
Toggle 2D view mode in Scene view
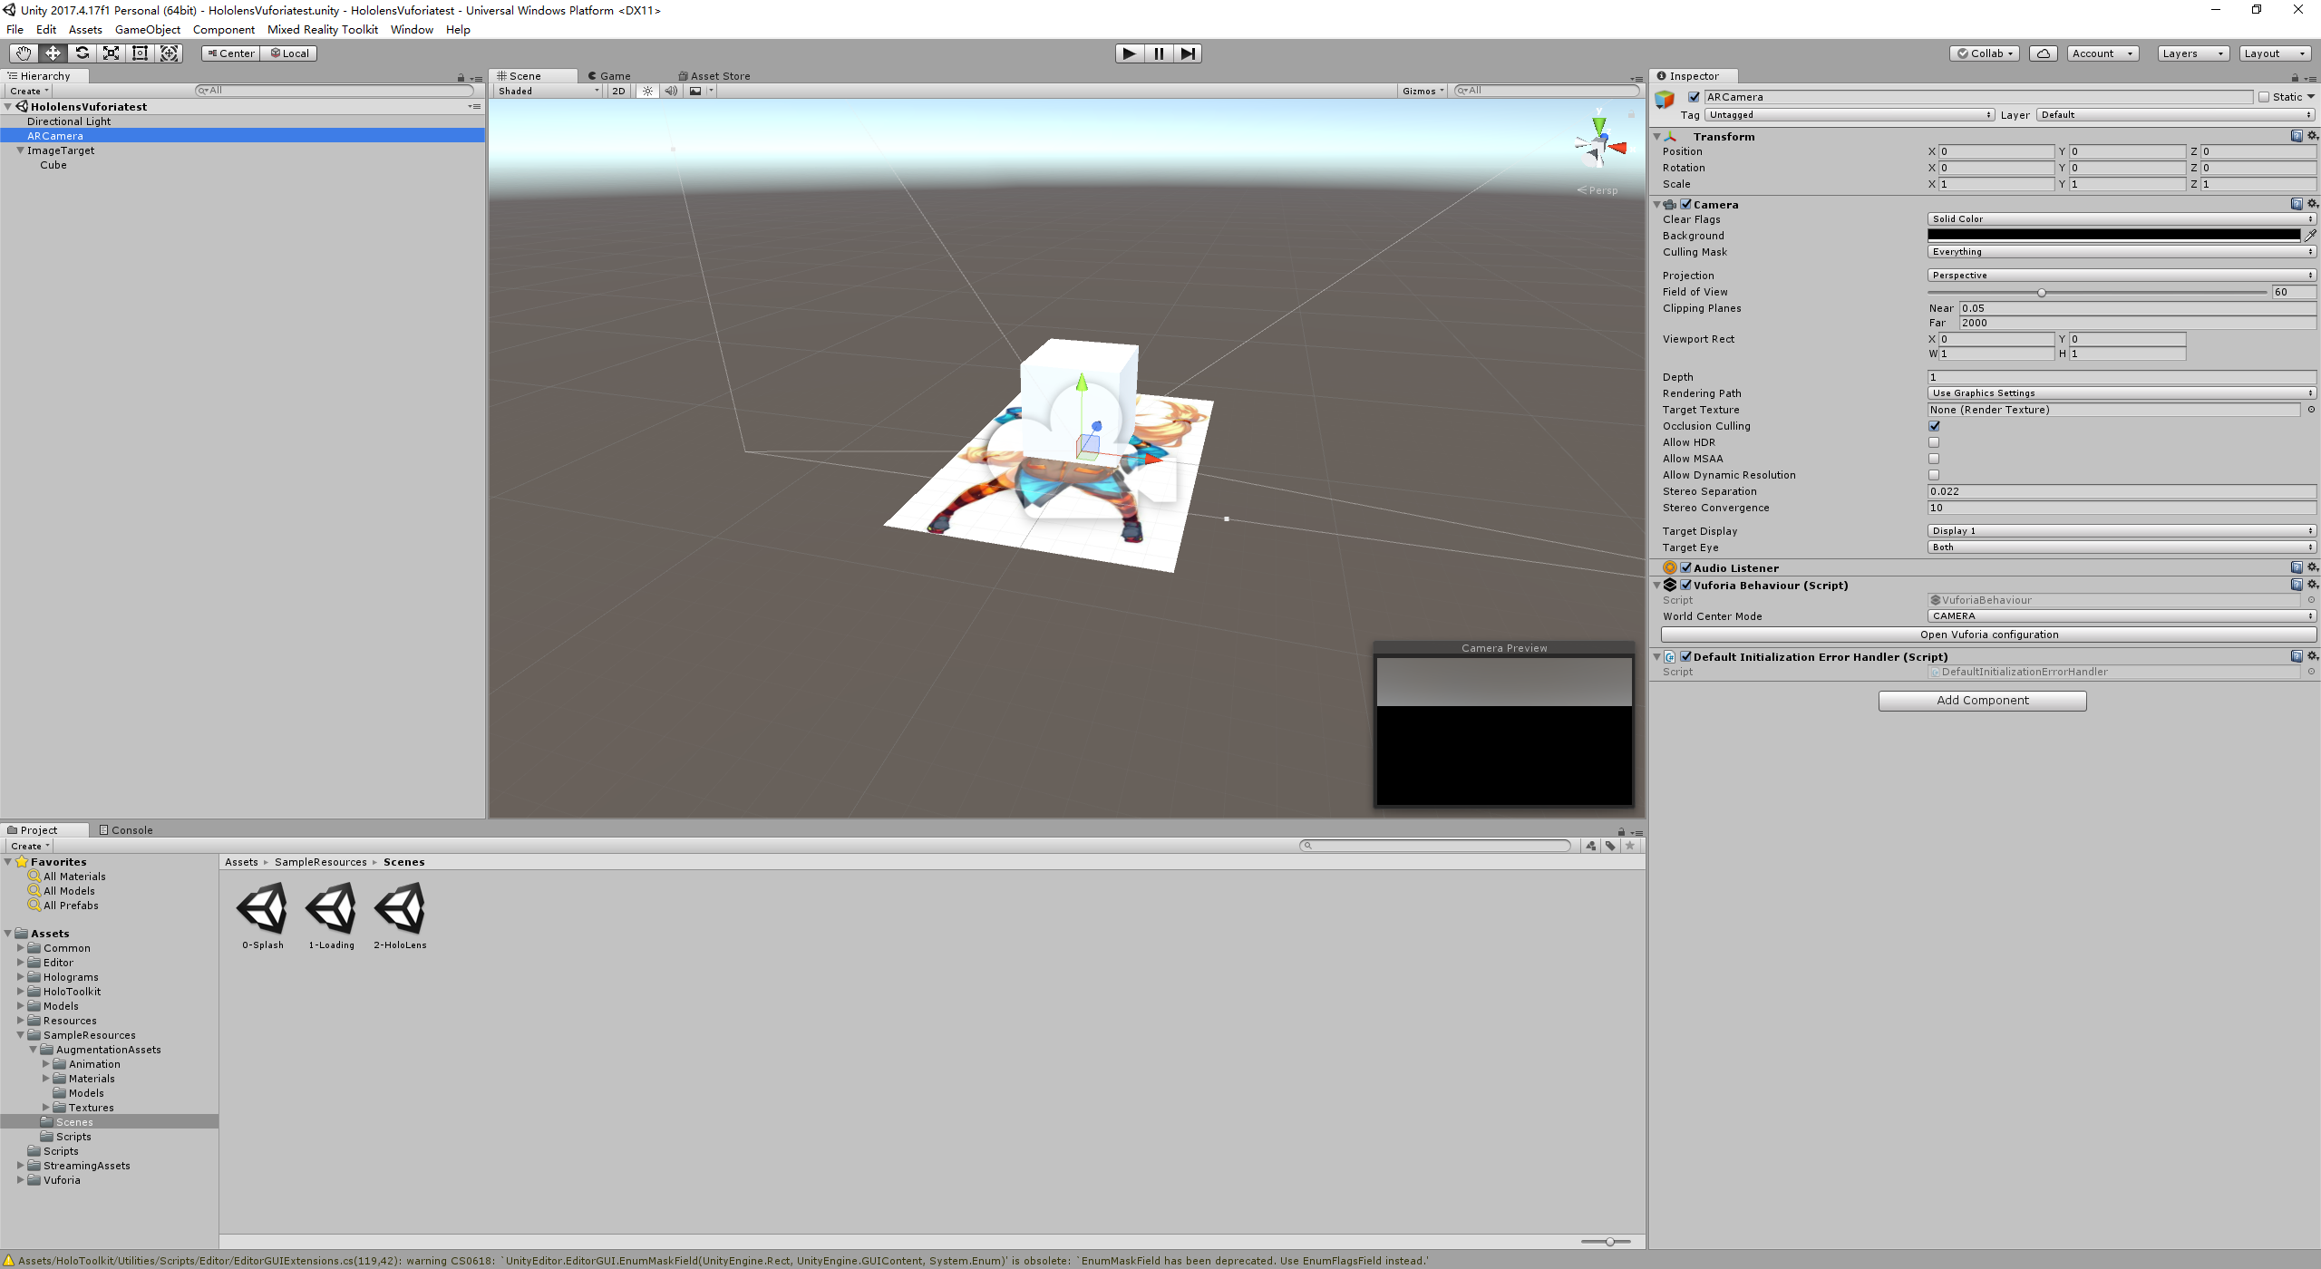pos(617,91)
